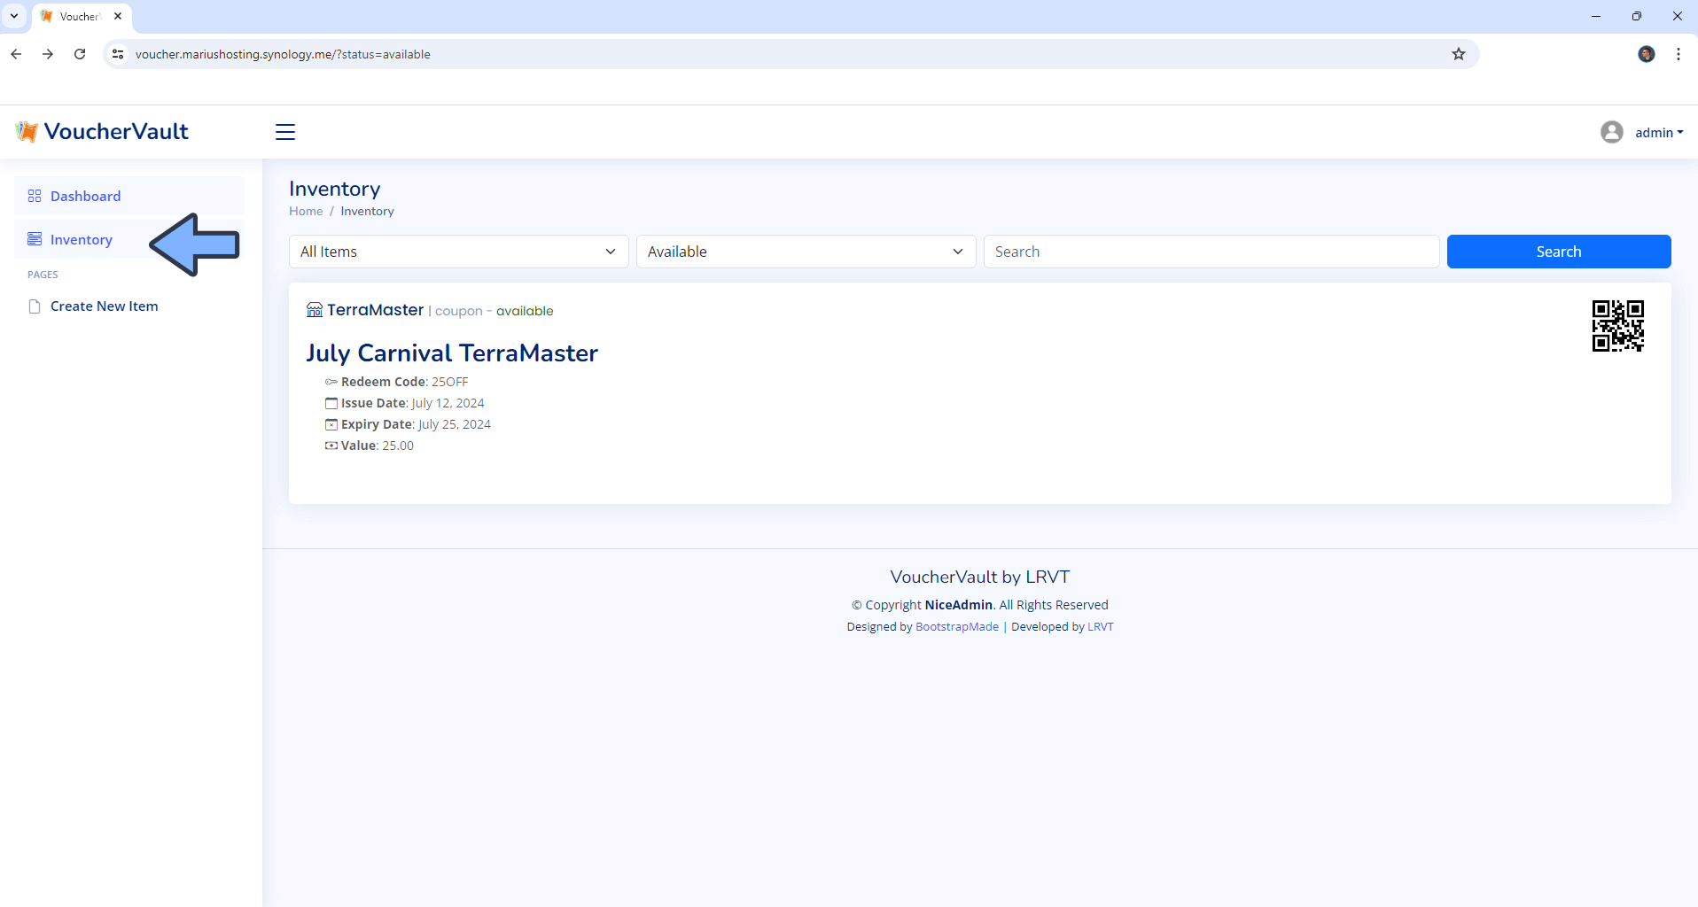The image size is (1698, 907).
Task: Click the VoucherVault brand title
Action: (116, 131)
